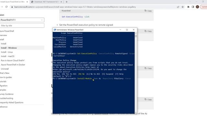Open Azure PowerShell in sidebar
This screenshot has height=116, width=207.
[7, 31]
